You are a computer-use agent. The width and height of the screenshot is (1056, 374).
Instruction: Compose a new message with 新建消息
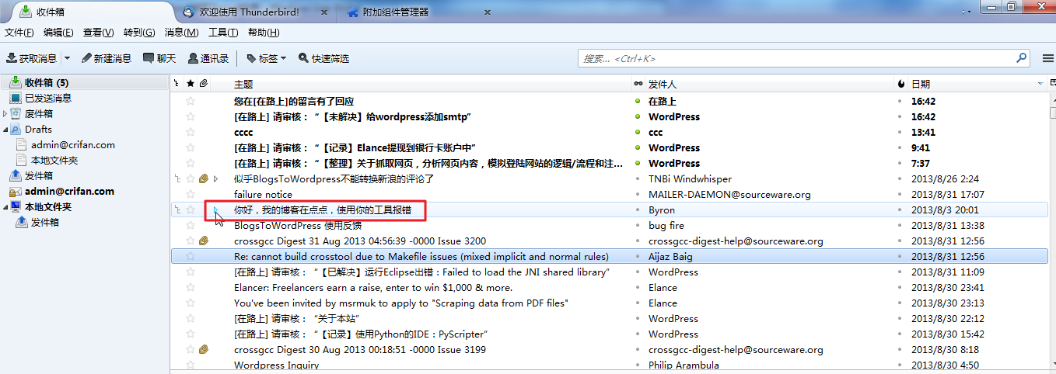107,58
